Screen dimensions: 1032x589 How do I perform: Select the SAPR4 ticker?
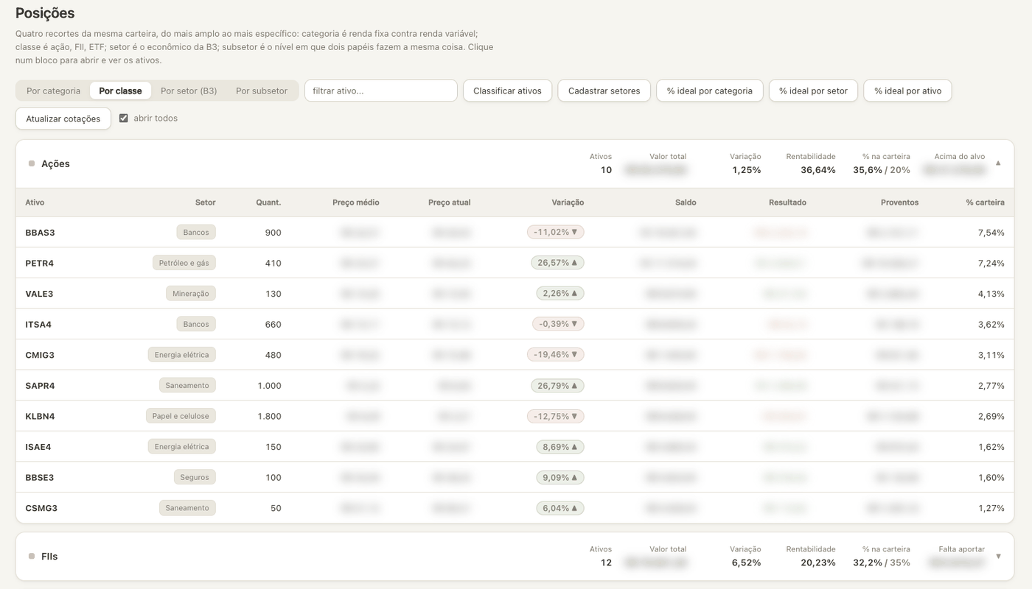pos(40,386)
